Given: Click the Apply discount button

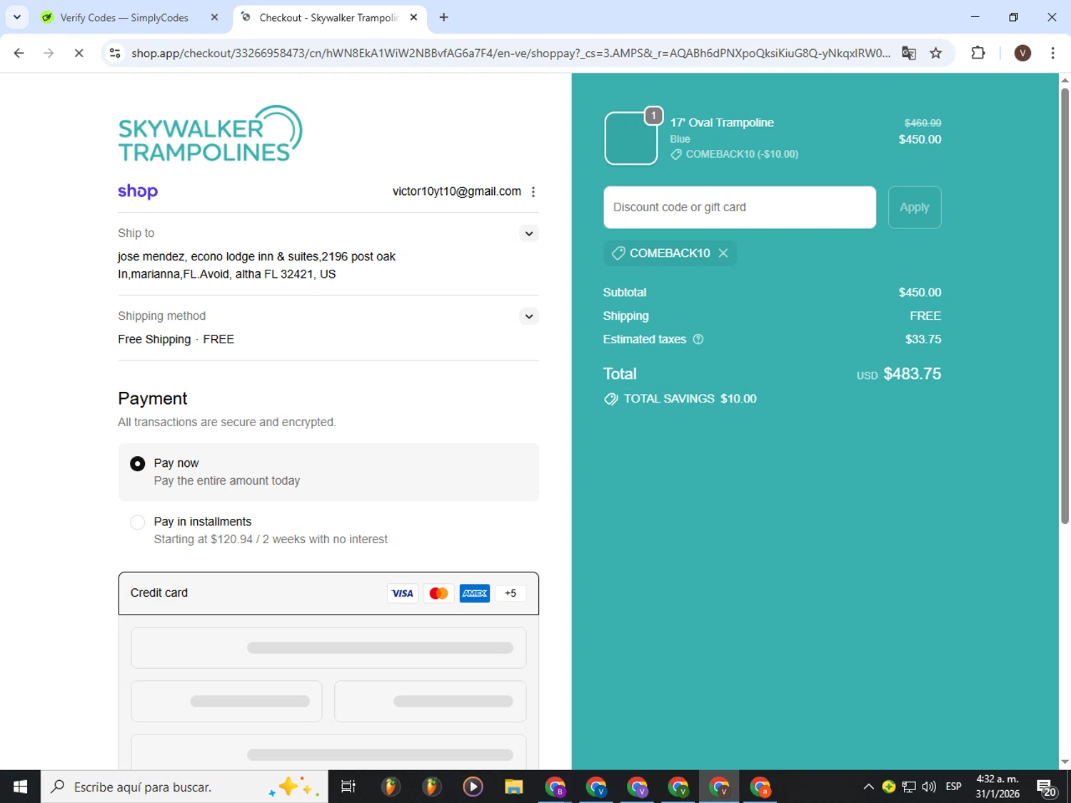Looking at the screenshot, I should (x=915, y=208).
